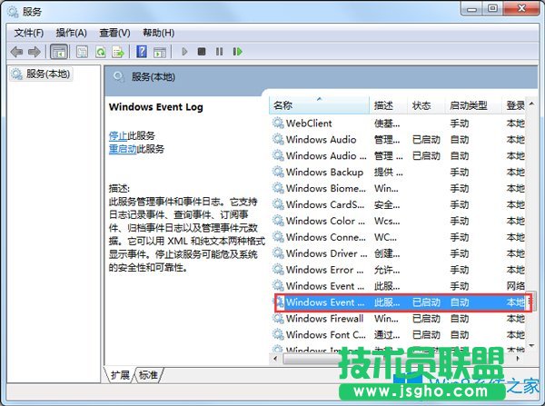Click the vertical scrollbar down arrow

[x=531, y=345]
